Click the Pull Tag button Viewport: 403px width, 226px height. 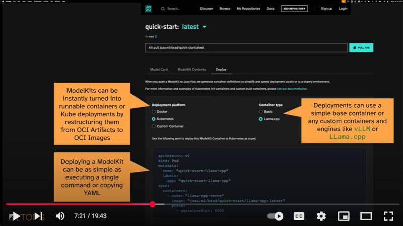(361, 48)
